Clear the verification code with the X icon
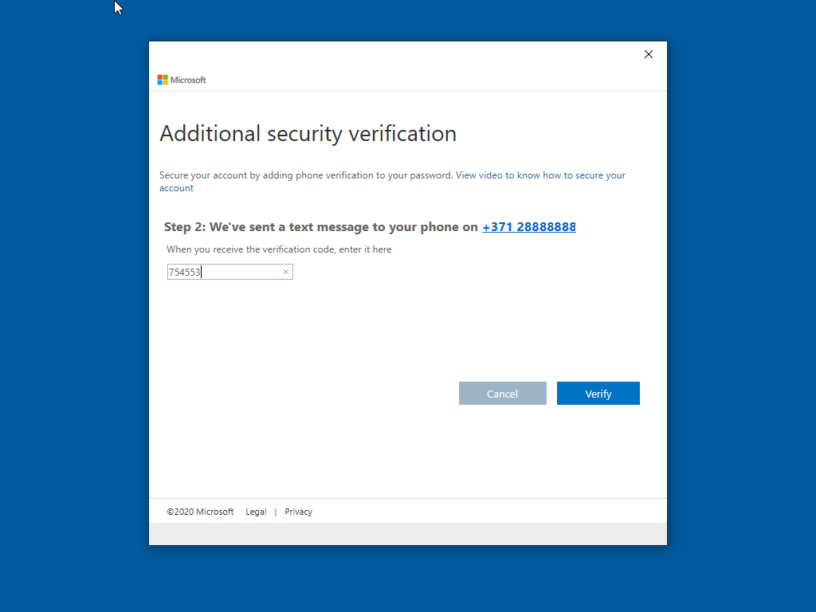 pyautogui.click(x=286, y=273)
